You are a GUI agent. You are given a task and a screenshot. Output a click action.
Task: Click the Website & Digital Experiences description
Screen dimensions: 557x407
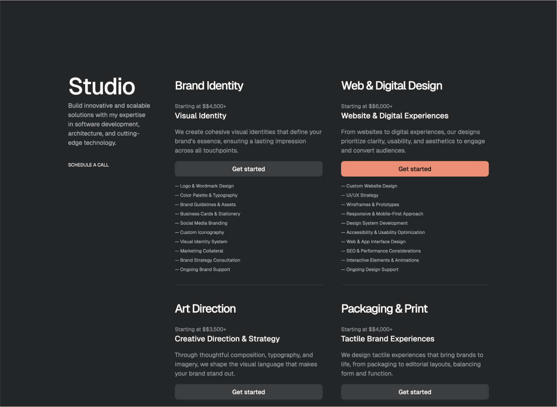413,141
